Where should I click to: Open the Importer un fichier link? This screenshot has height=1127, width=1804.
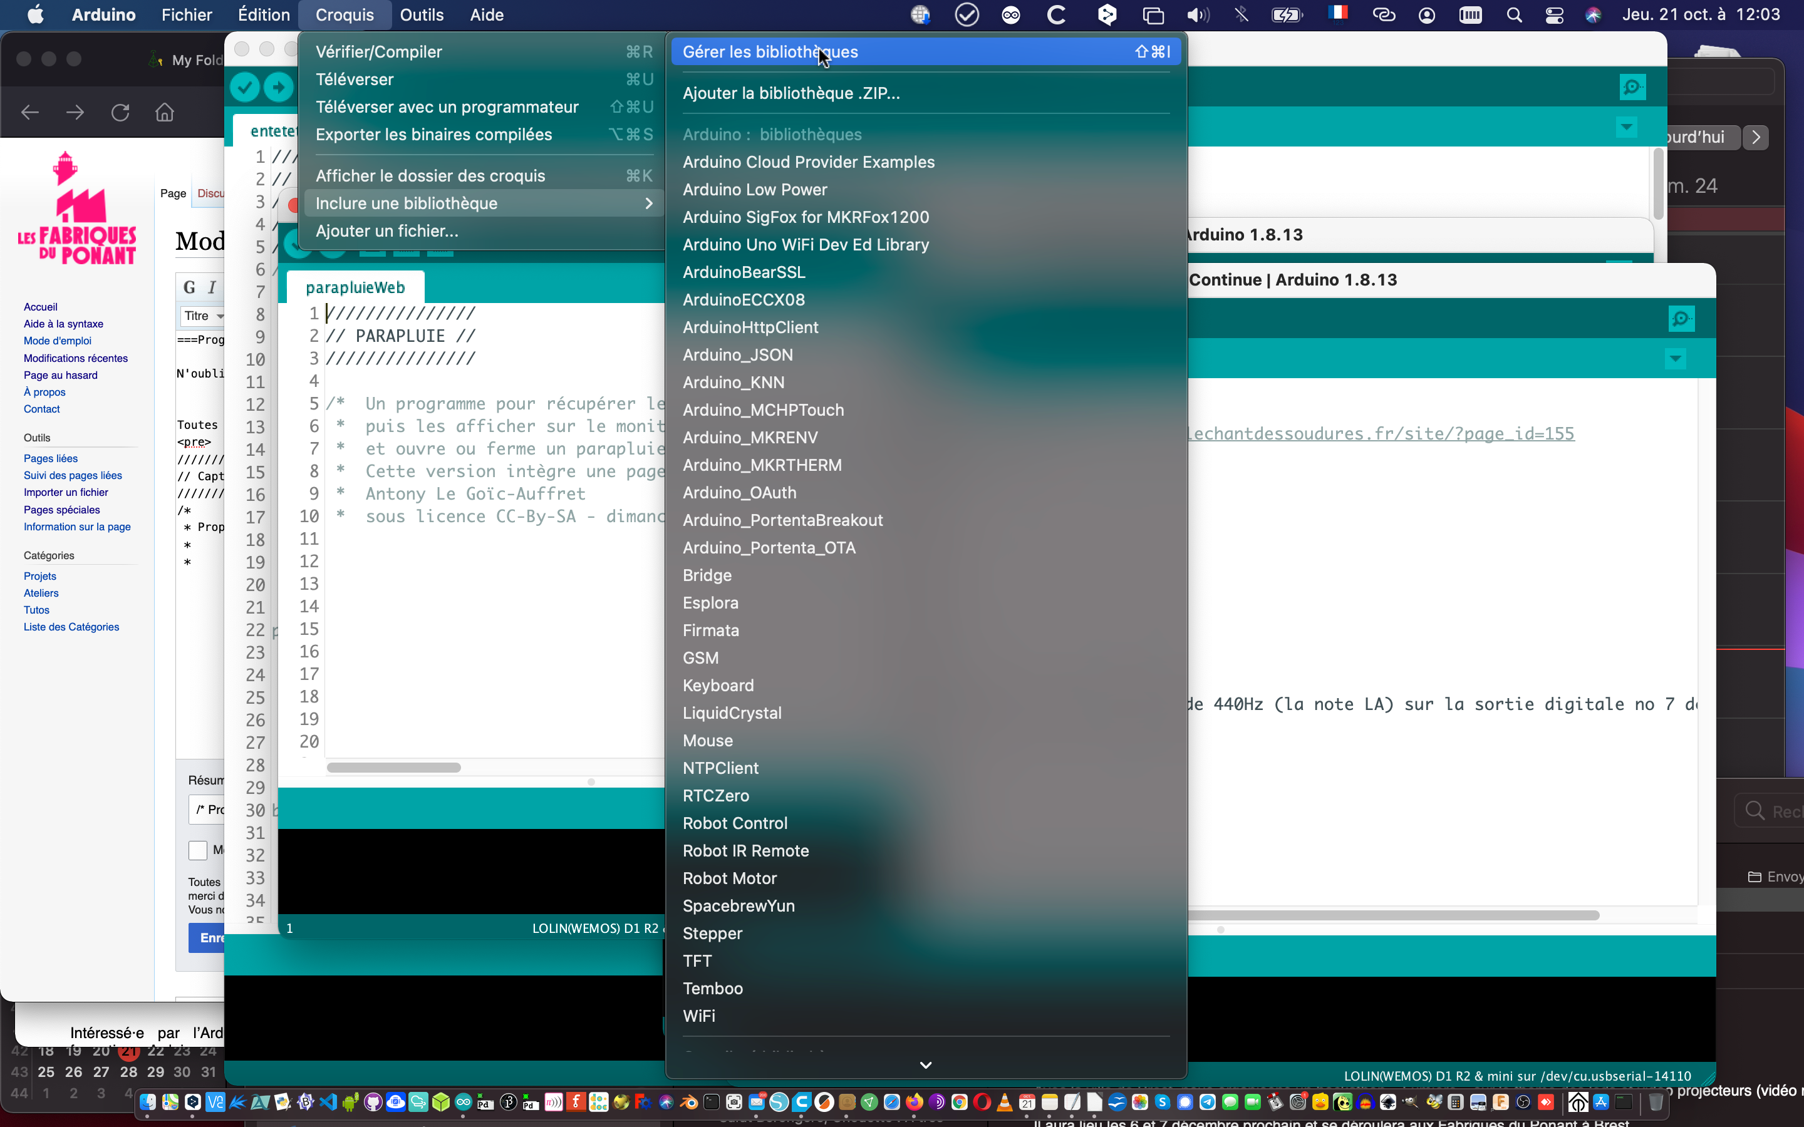66,492
